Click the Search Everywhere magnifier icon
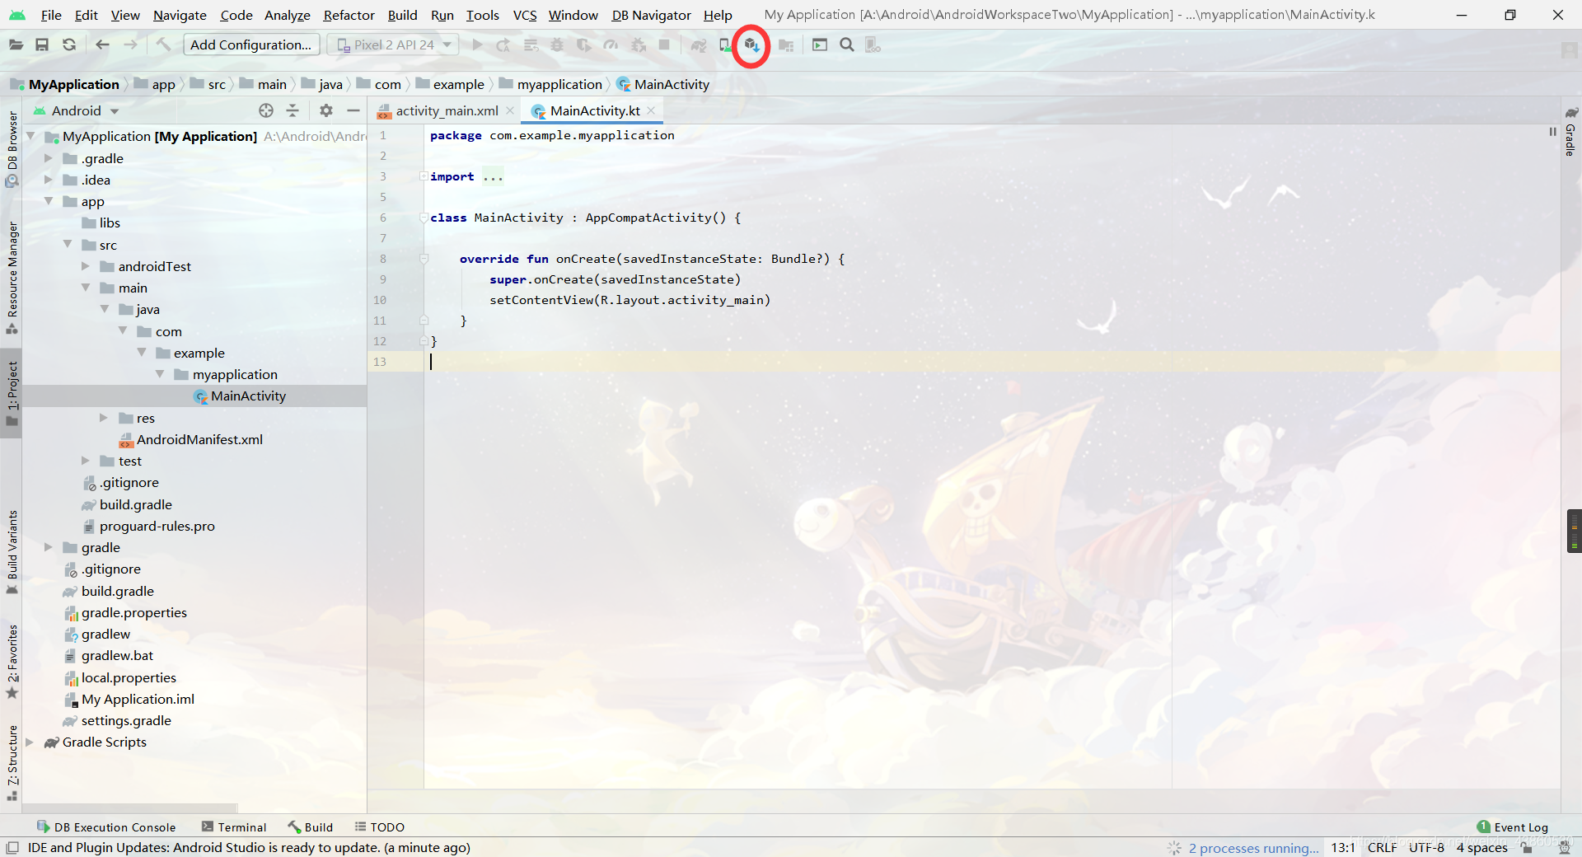This screenshot has width=1582, height=857. [847, 44]
